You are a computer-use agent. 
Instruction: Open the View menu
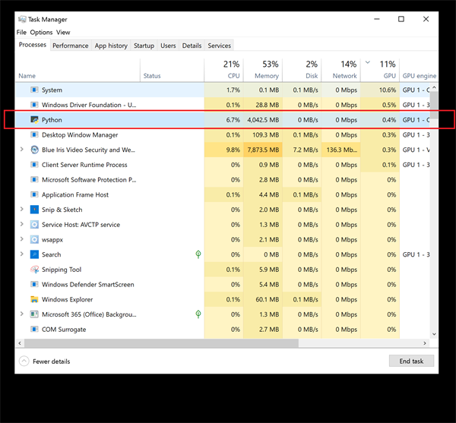tap(63, 32)
